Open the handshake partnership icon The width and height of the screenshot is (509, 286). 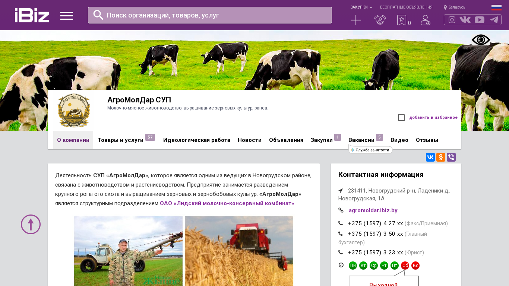tap(380, 20)
